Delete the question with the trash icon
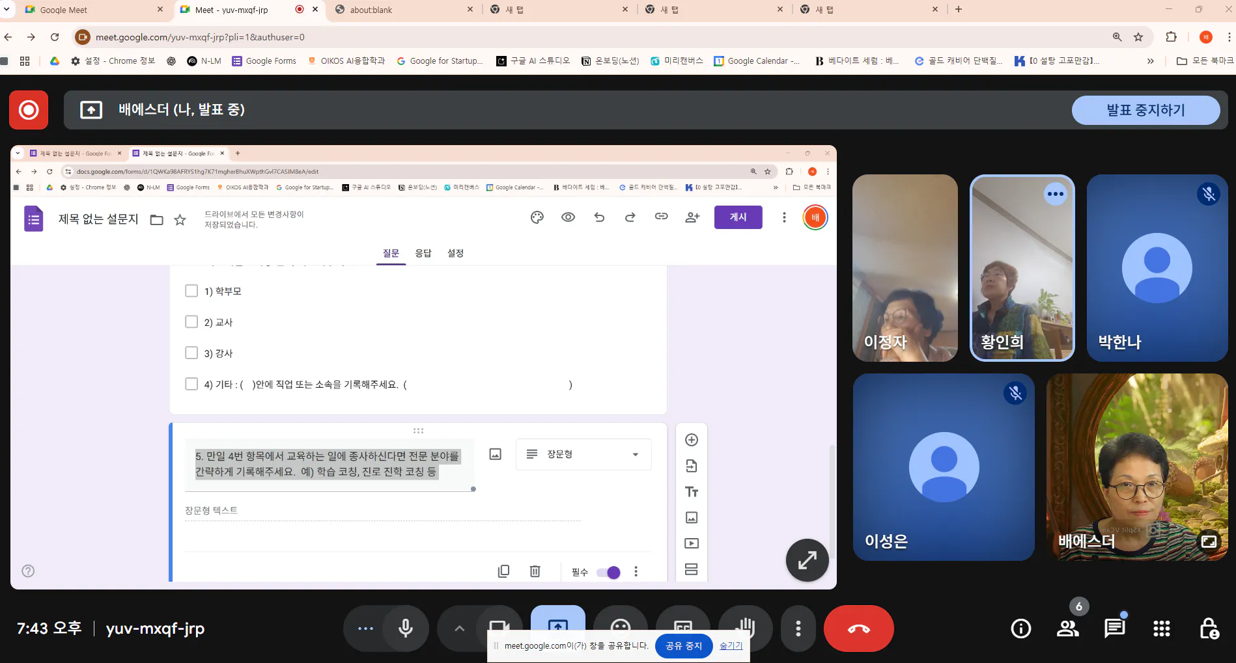Viewport: 1236px width, 663px height. [x=535, y=571]
